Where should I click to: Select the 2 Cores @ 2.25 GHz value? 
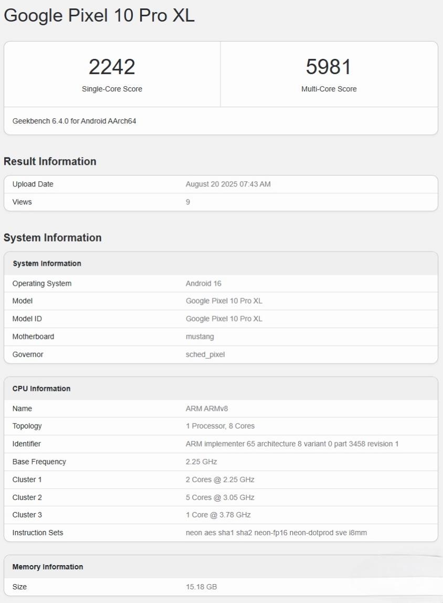220,480
